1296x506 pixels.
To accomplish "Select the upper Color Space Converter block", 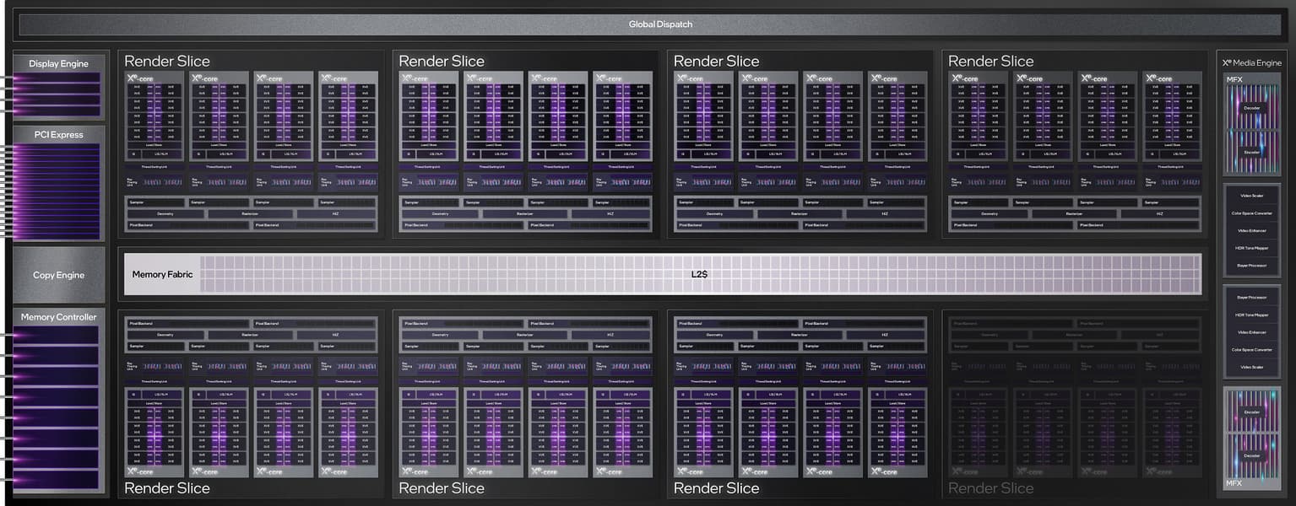I will point(1251,213).
